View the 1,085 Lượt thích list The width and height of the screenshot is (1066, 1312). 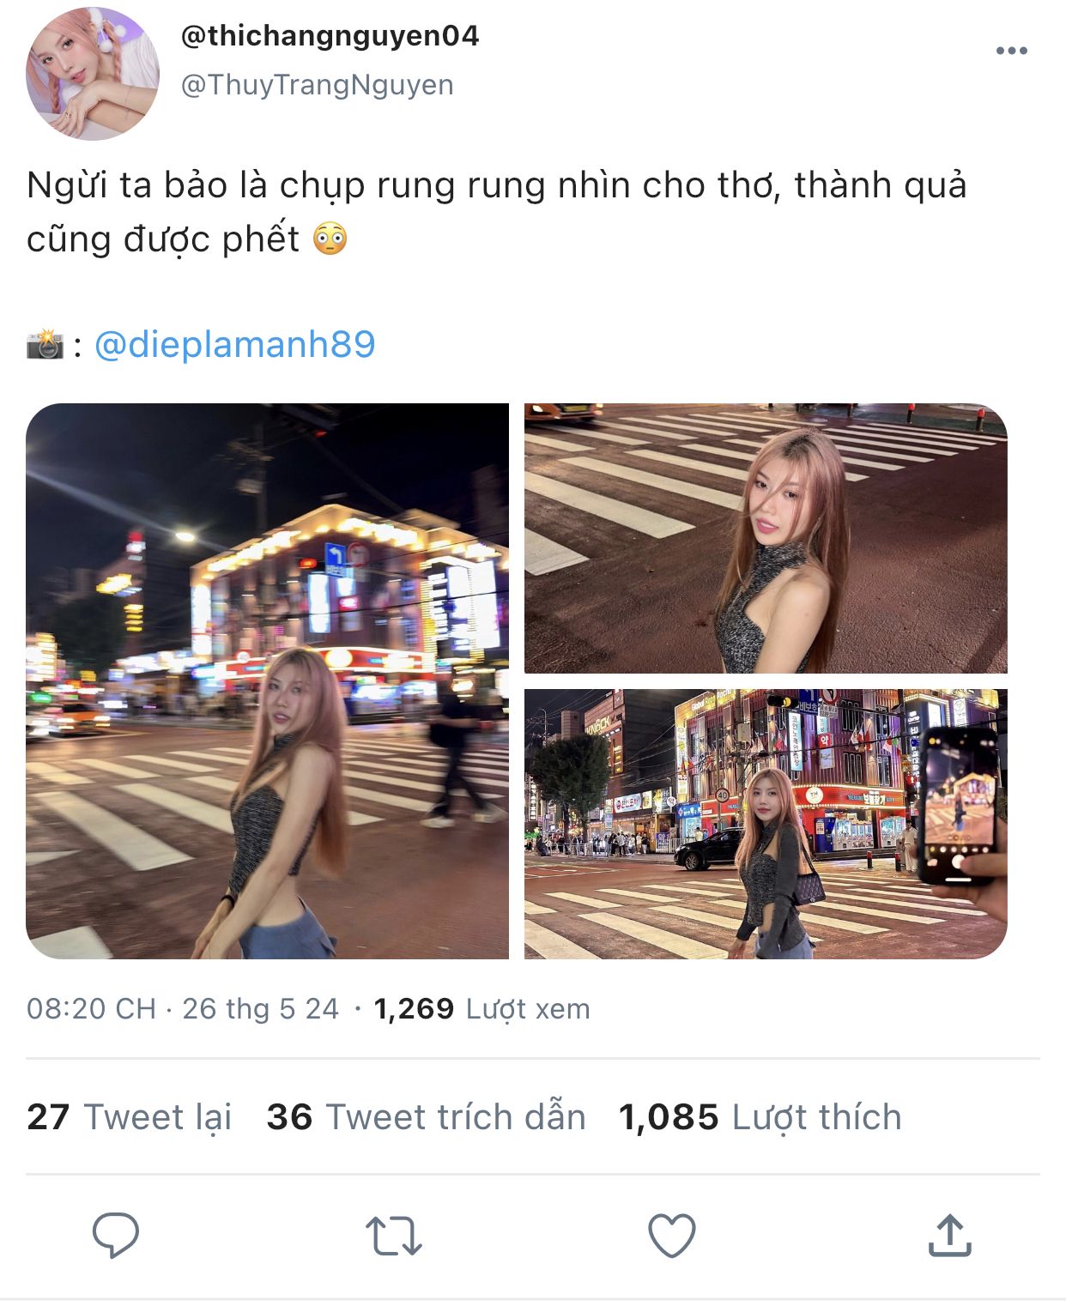[760, 1117]
